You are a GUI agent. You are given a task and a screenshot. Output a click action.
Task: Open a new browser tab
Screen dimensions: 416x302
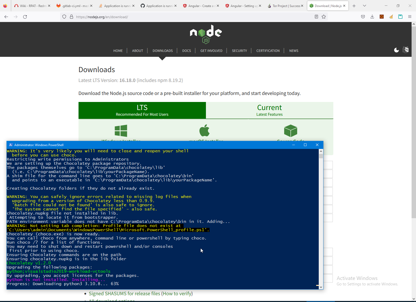click(354, 6)
